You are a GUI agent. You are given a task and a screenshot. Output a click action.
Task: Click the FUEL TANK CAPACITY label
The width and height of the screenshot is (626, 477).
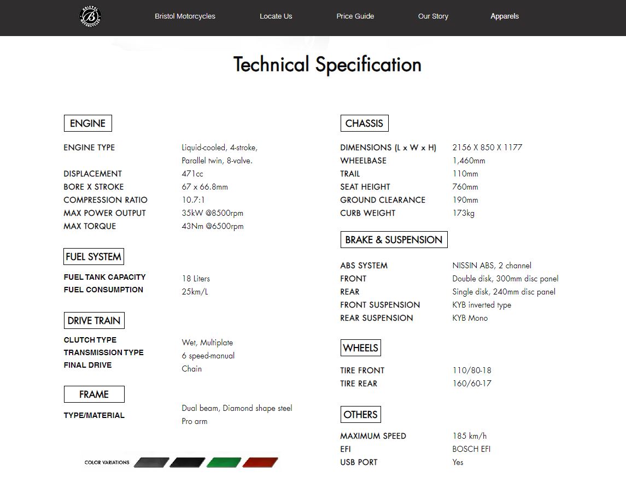[x=104, y=277]
